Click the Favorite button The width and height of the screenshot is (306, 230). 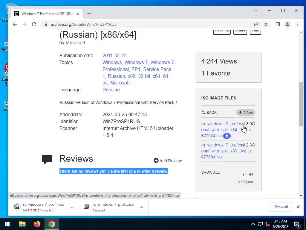[x=222, y=32]
